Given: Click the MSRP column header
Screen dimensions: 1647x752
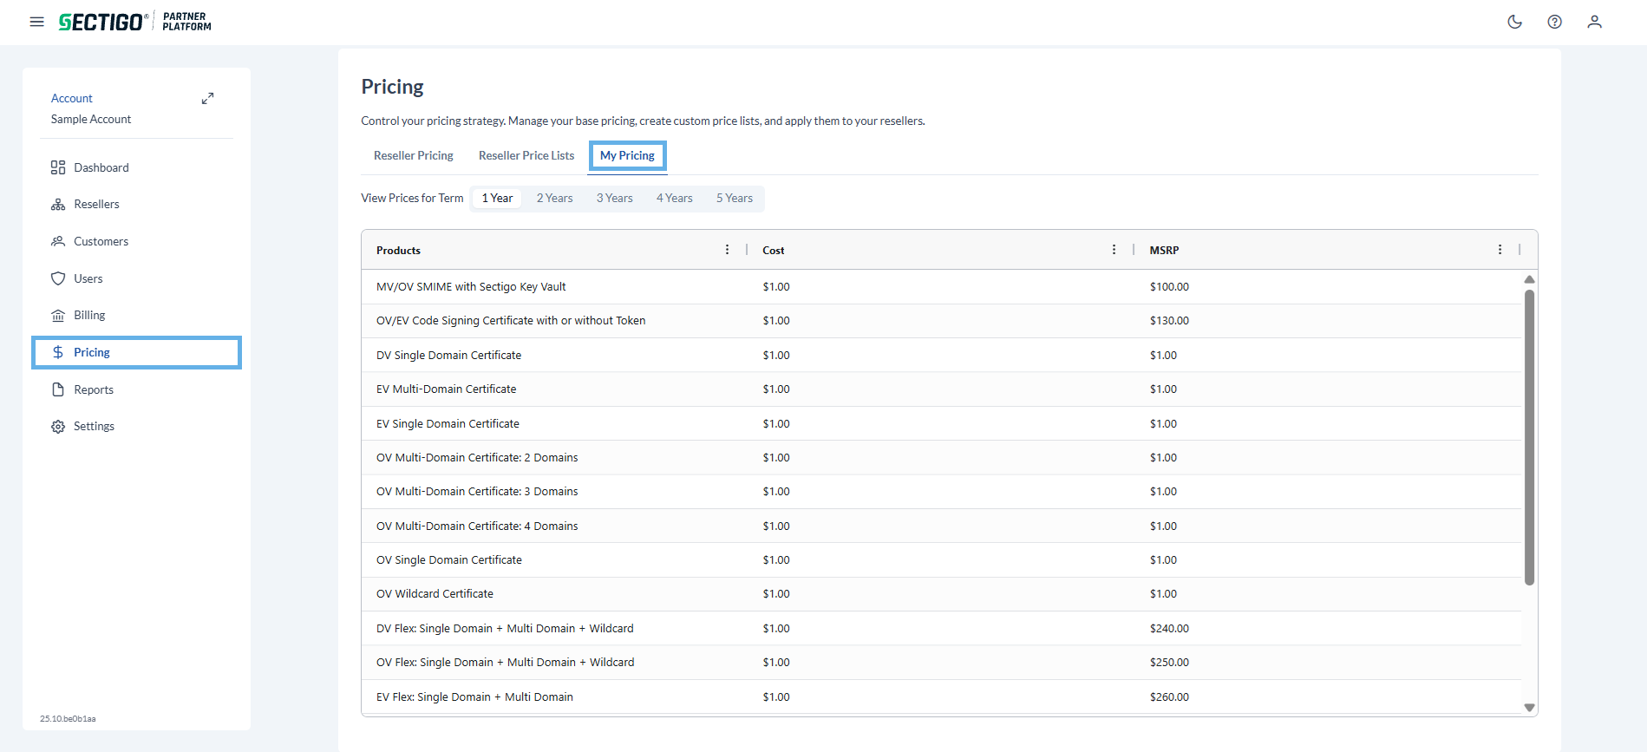Looking at the screenshot, I should coord(1165,251).
